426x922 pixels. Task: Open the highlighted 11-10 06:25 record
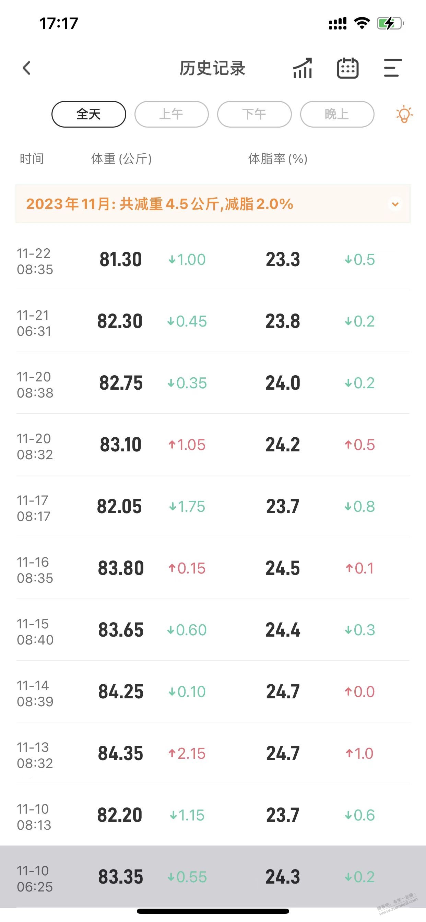[x=213, y=877]
